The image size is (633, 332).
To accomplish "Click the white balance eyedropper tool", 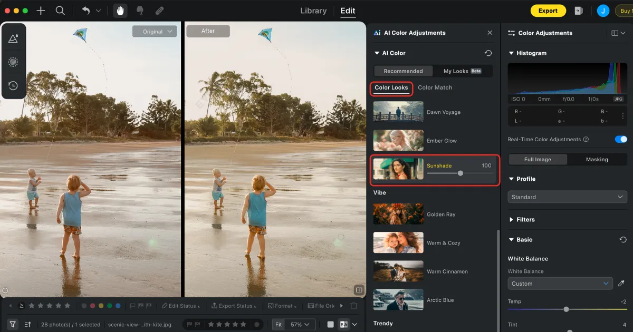I will tap(621, 284).
